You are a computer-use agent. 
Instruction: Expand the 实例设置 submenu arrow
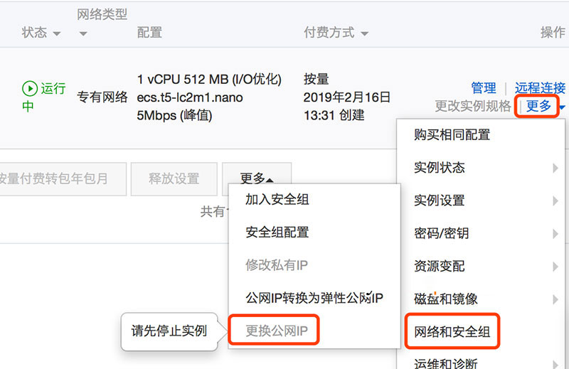coord(555,201)
